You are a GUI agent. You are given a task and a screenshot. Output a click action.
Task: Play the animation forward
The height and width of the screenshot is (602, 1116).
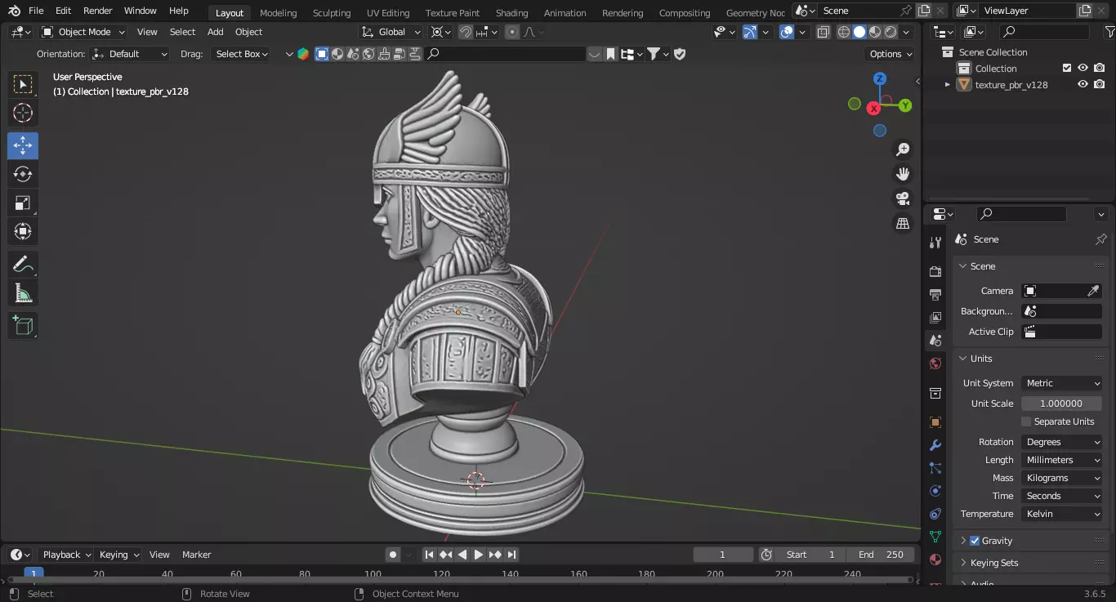click(x=479, y=555)
